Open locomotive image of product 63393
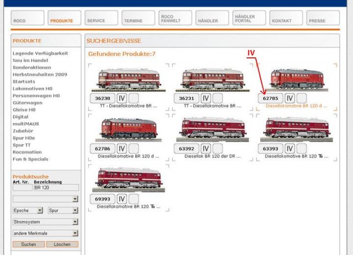Image resolution: width=353 pixels, height=255 pixels. coord(297,130)
